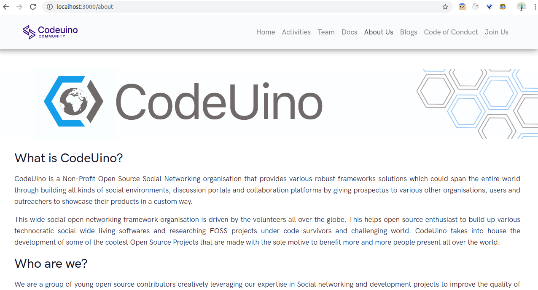Open the Team page
The height and width of the screenshot is (290, 538).
326,32
